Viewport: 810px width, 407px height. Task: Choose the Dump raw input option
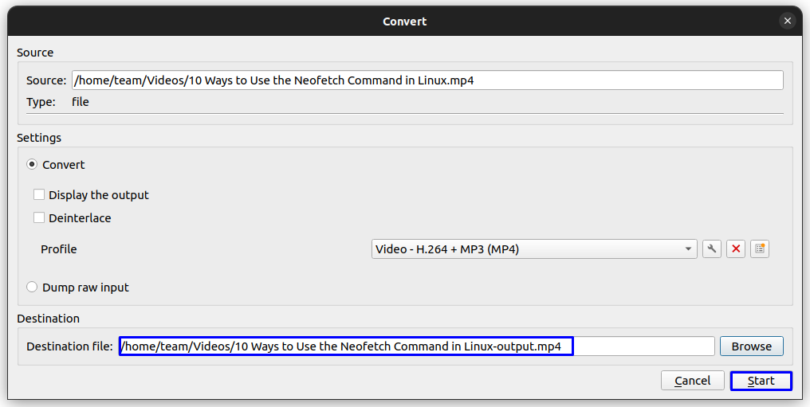click(33, 288)
